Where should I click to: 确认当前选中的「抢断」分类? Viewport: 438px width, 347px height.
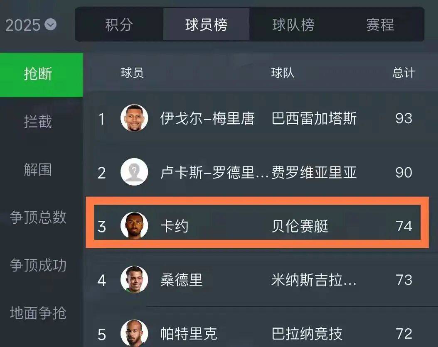(x=37, y=74)
